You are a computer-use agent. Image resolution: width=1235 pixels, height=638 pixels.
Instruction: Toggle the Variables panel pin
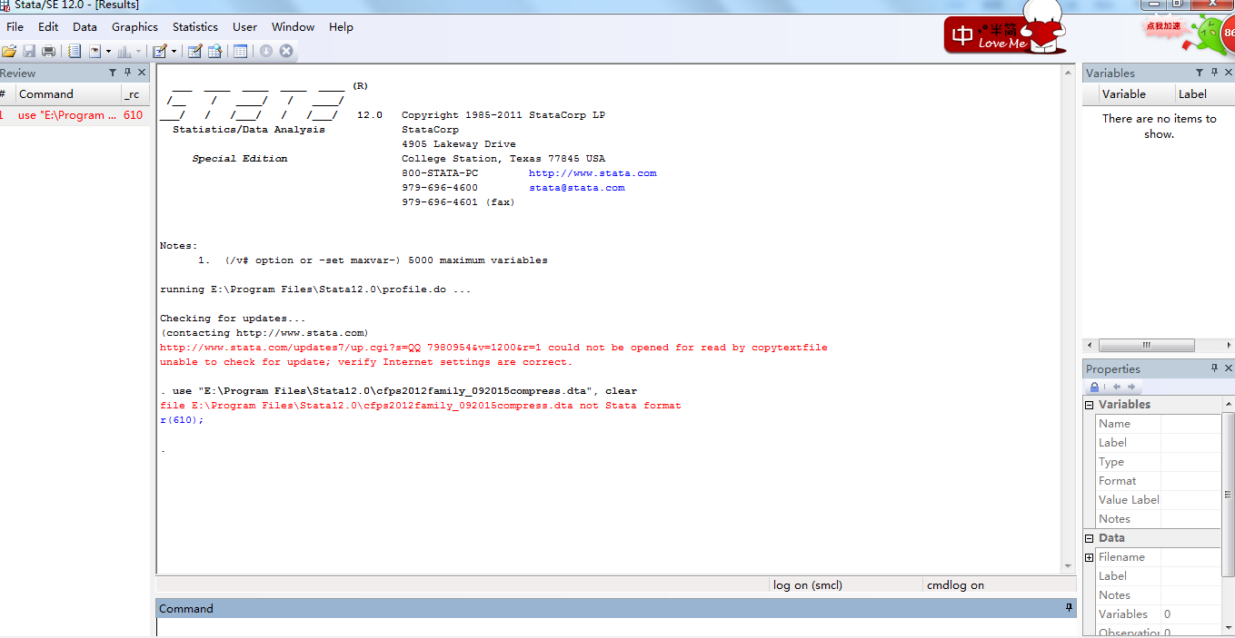point(1215,73)
